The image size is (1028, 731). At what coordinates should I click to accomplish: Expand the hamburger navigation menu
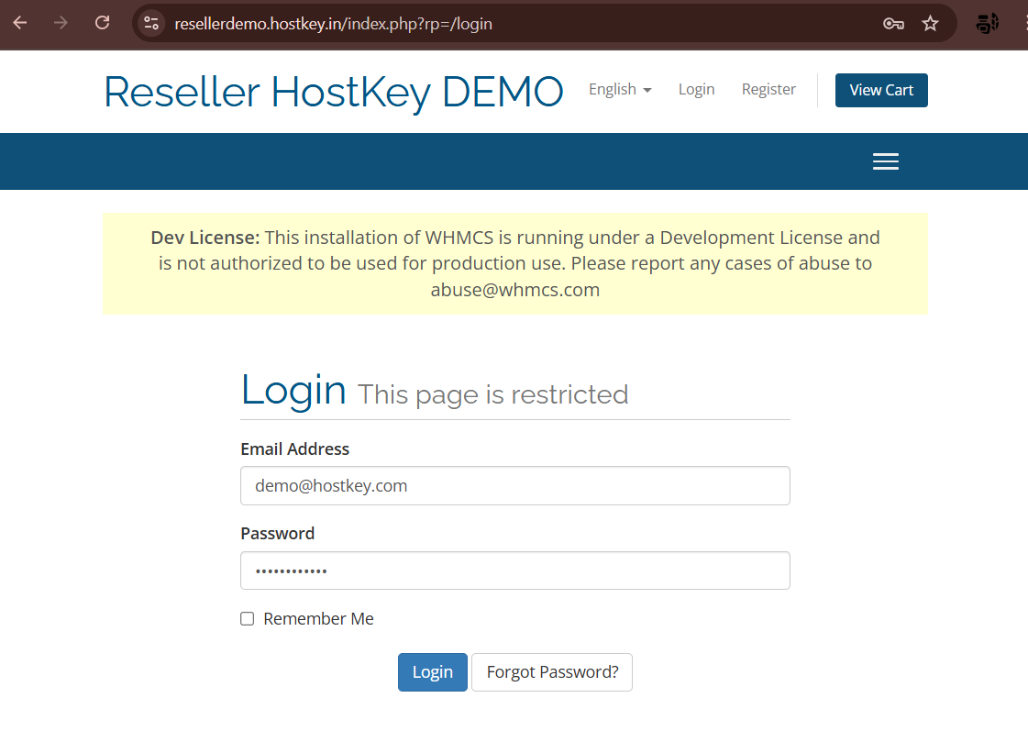pyautogui.click(x=885, y=161)
